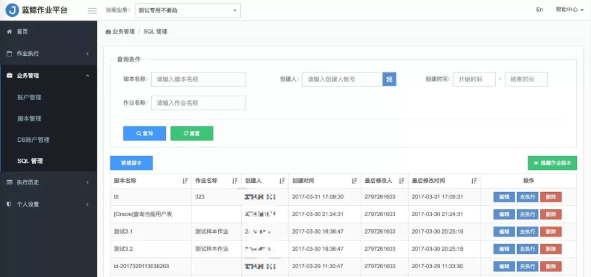Sort by 最后修改人 column sort icon

click(402, 181)
